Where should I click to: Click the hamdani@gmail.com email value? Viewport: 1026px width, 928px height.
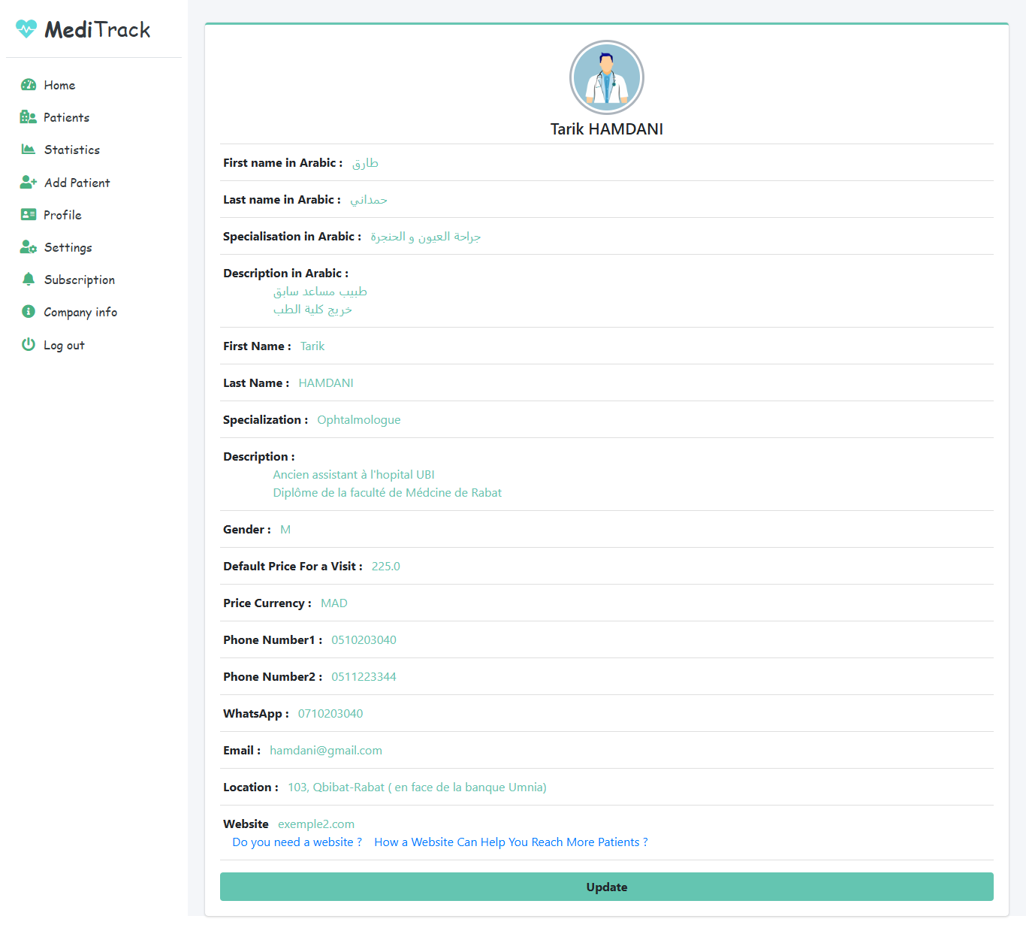326,751
